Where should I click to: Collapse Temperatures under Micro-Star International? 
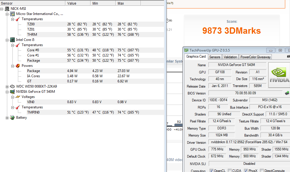click(x=12, y=19)
